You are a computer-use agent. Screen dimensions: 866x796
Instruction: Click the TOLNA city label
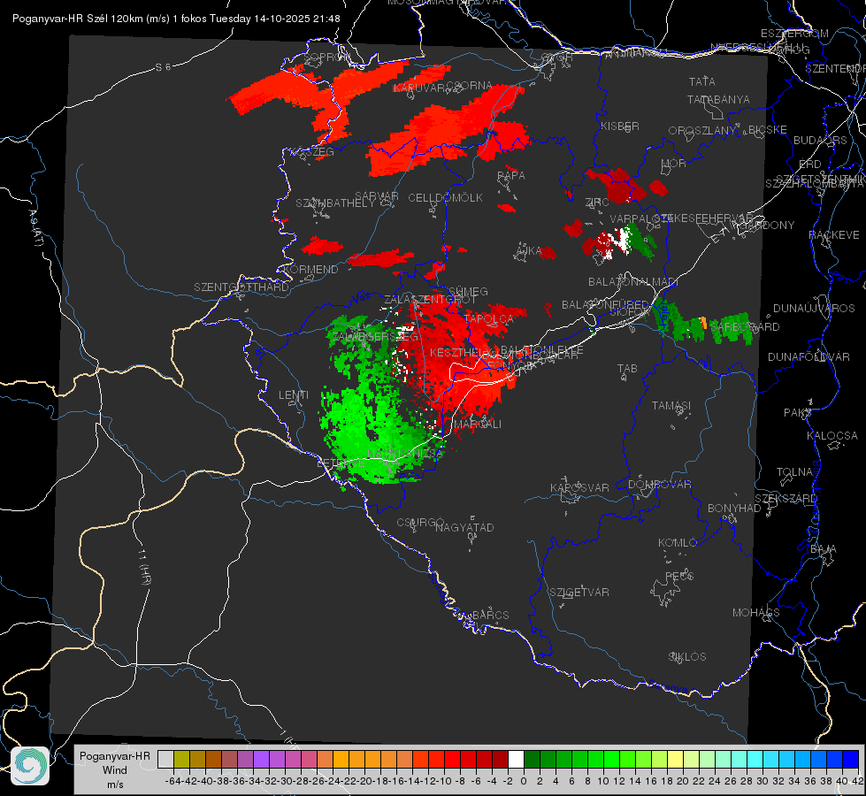[x=794, y=472]
